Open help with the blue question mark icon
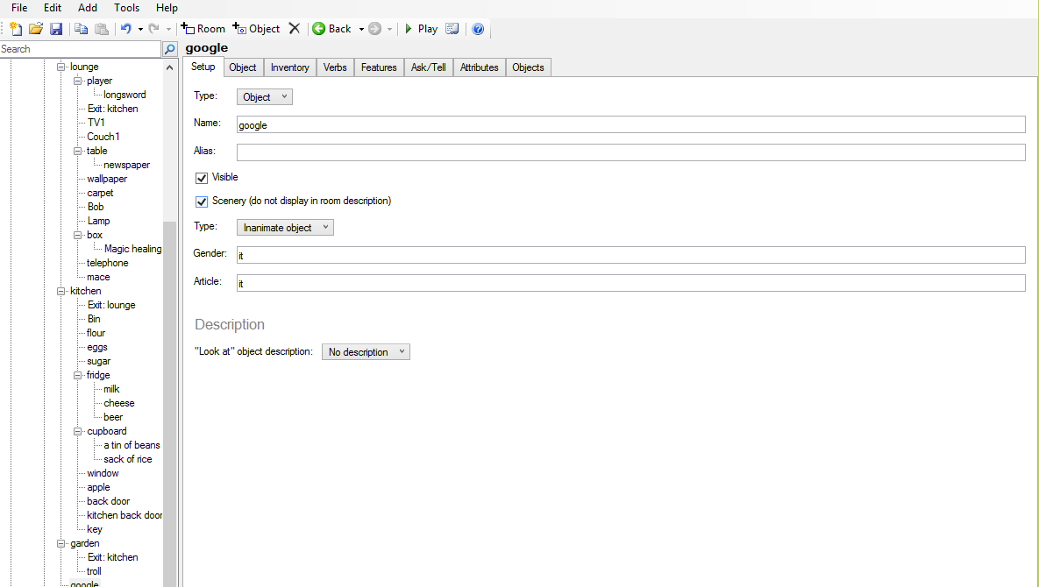Viewport: 1039px width, 587px height. [x=478, y=29]
